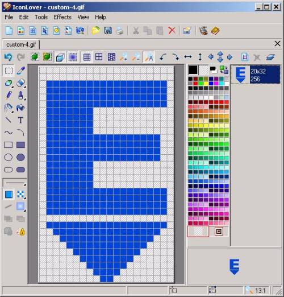
Task: Expand the glue bottle tool options
Action: 24,99
